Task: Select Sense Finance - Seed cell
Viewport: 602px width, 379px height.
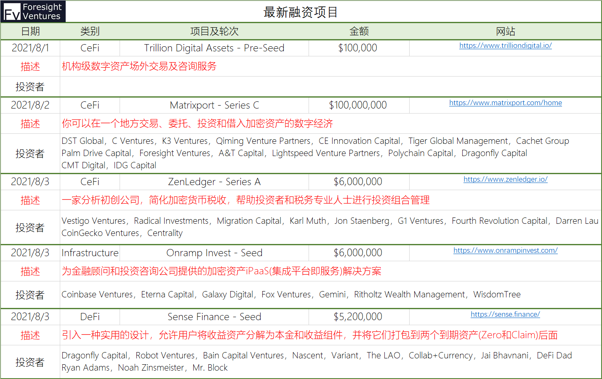Action: (214, 317)
